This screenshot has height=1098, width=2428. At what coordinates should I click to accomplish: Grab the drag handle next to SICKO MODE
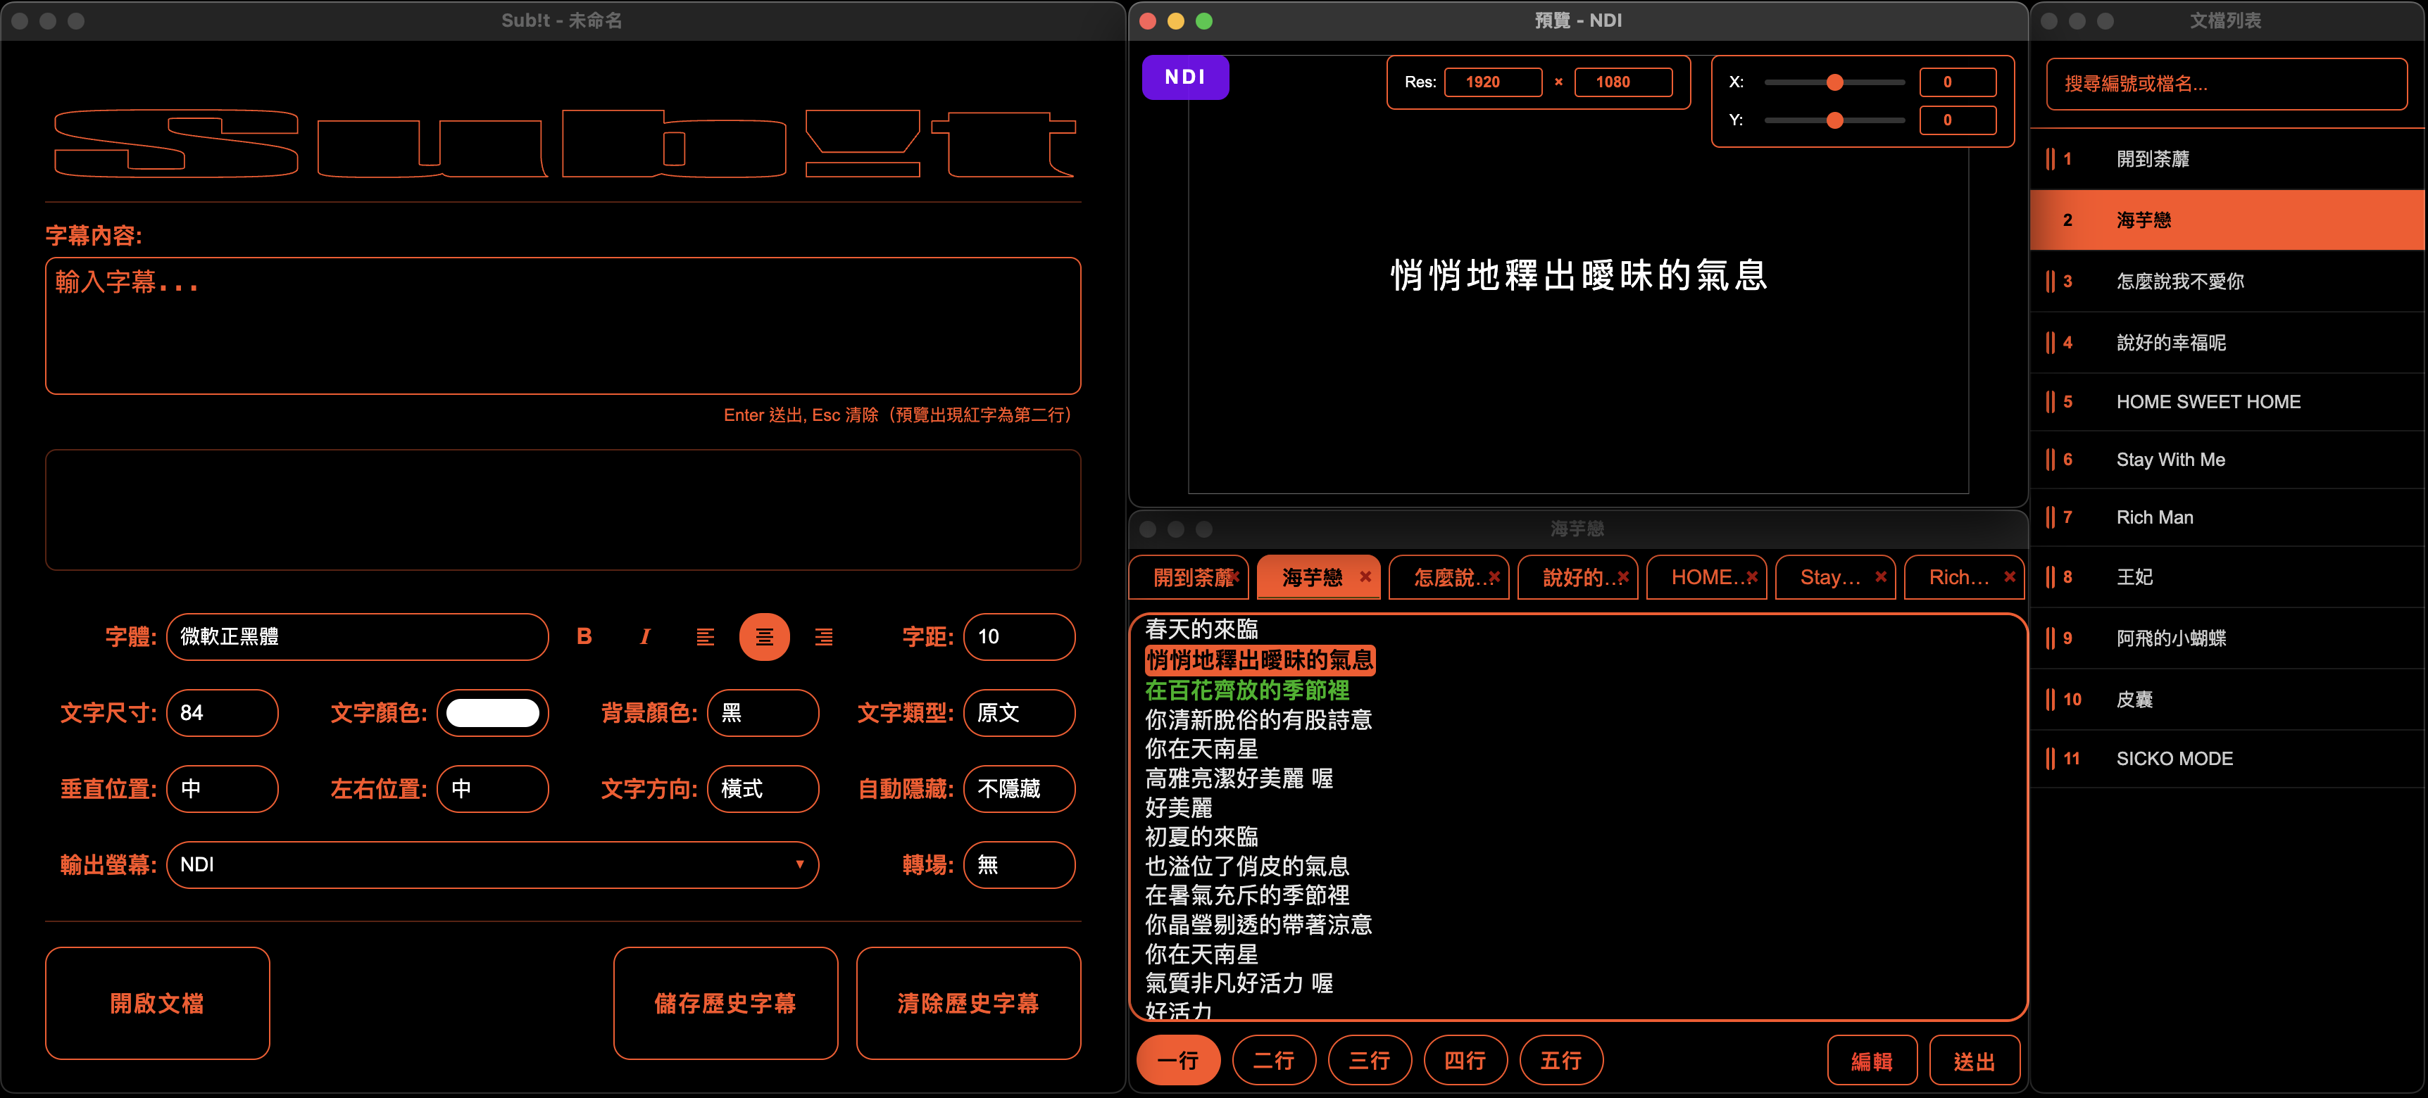point(2051,758)
